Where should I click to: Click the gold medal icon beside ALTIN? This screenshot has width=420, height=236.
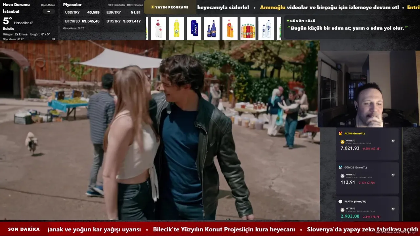(340, 133)
